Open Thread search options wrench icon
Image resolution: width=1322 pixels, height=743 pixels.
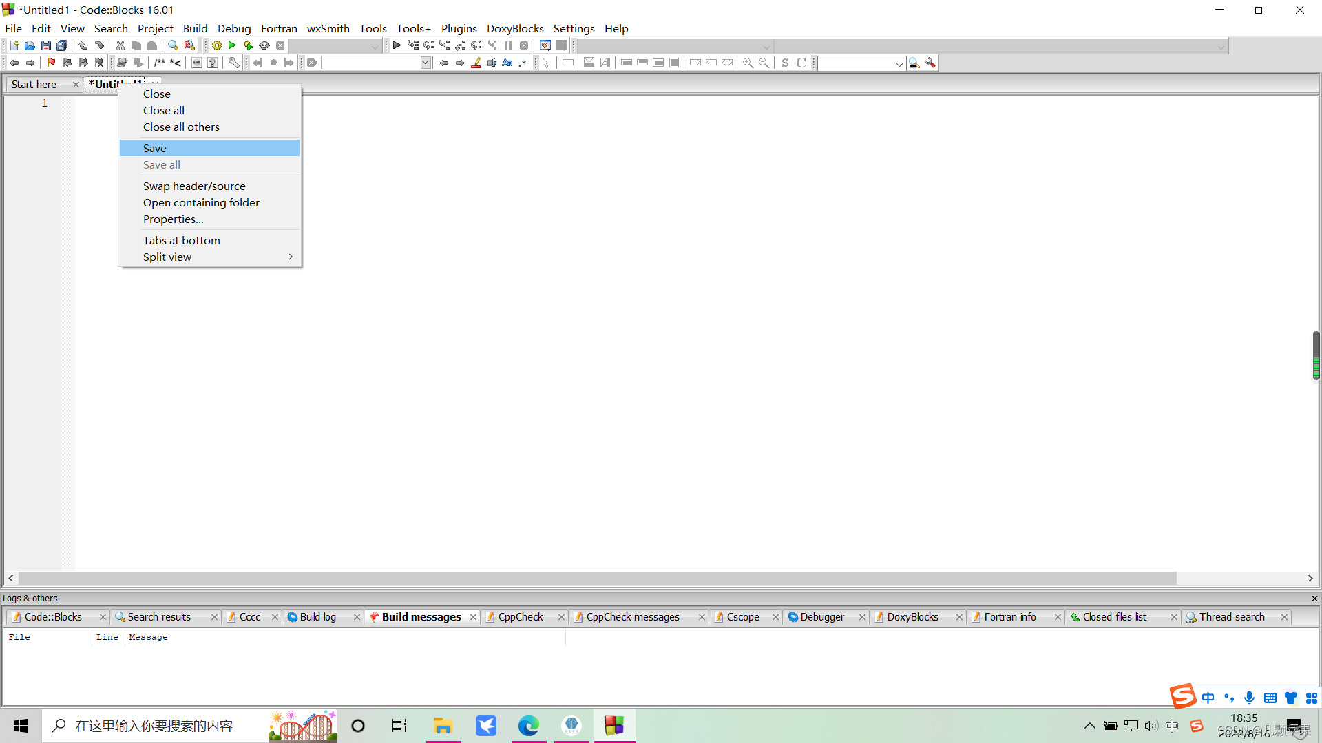[x=930, y=63]
